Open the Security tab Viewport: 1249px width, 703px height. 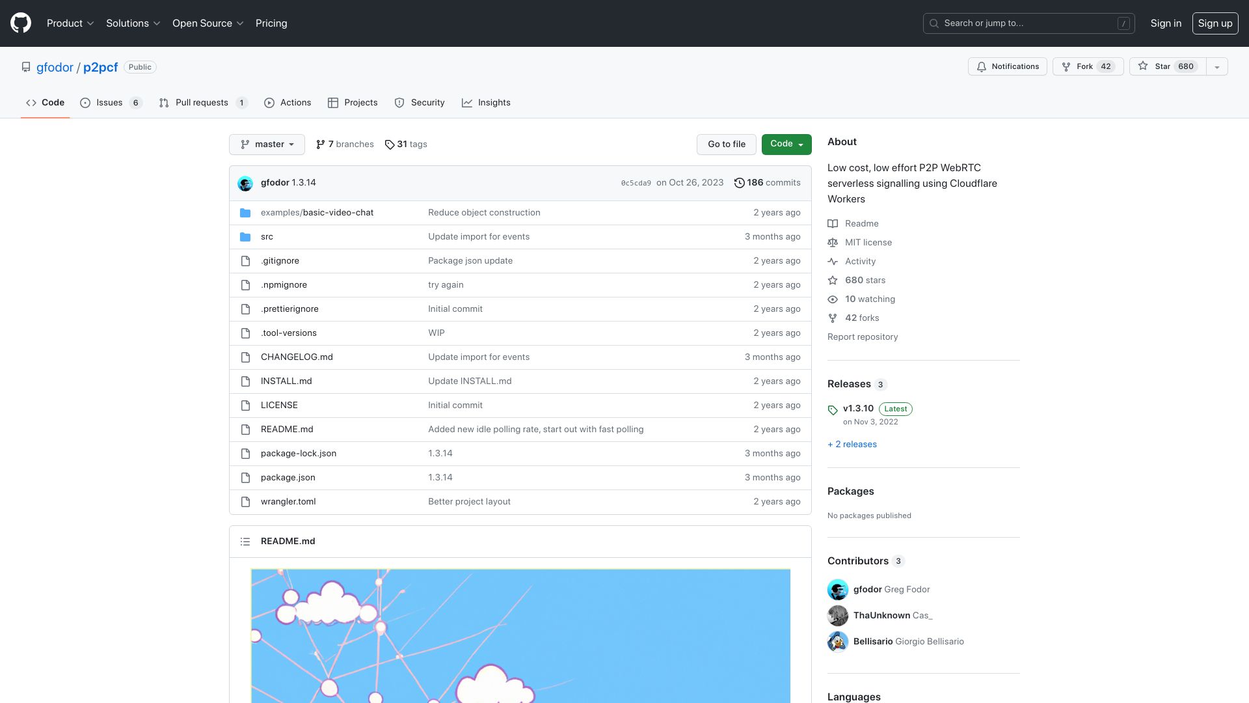420,103
